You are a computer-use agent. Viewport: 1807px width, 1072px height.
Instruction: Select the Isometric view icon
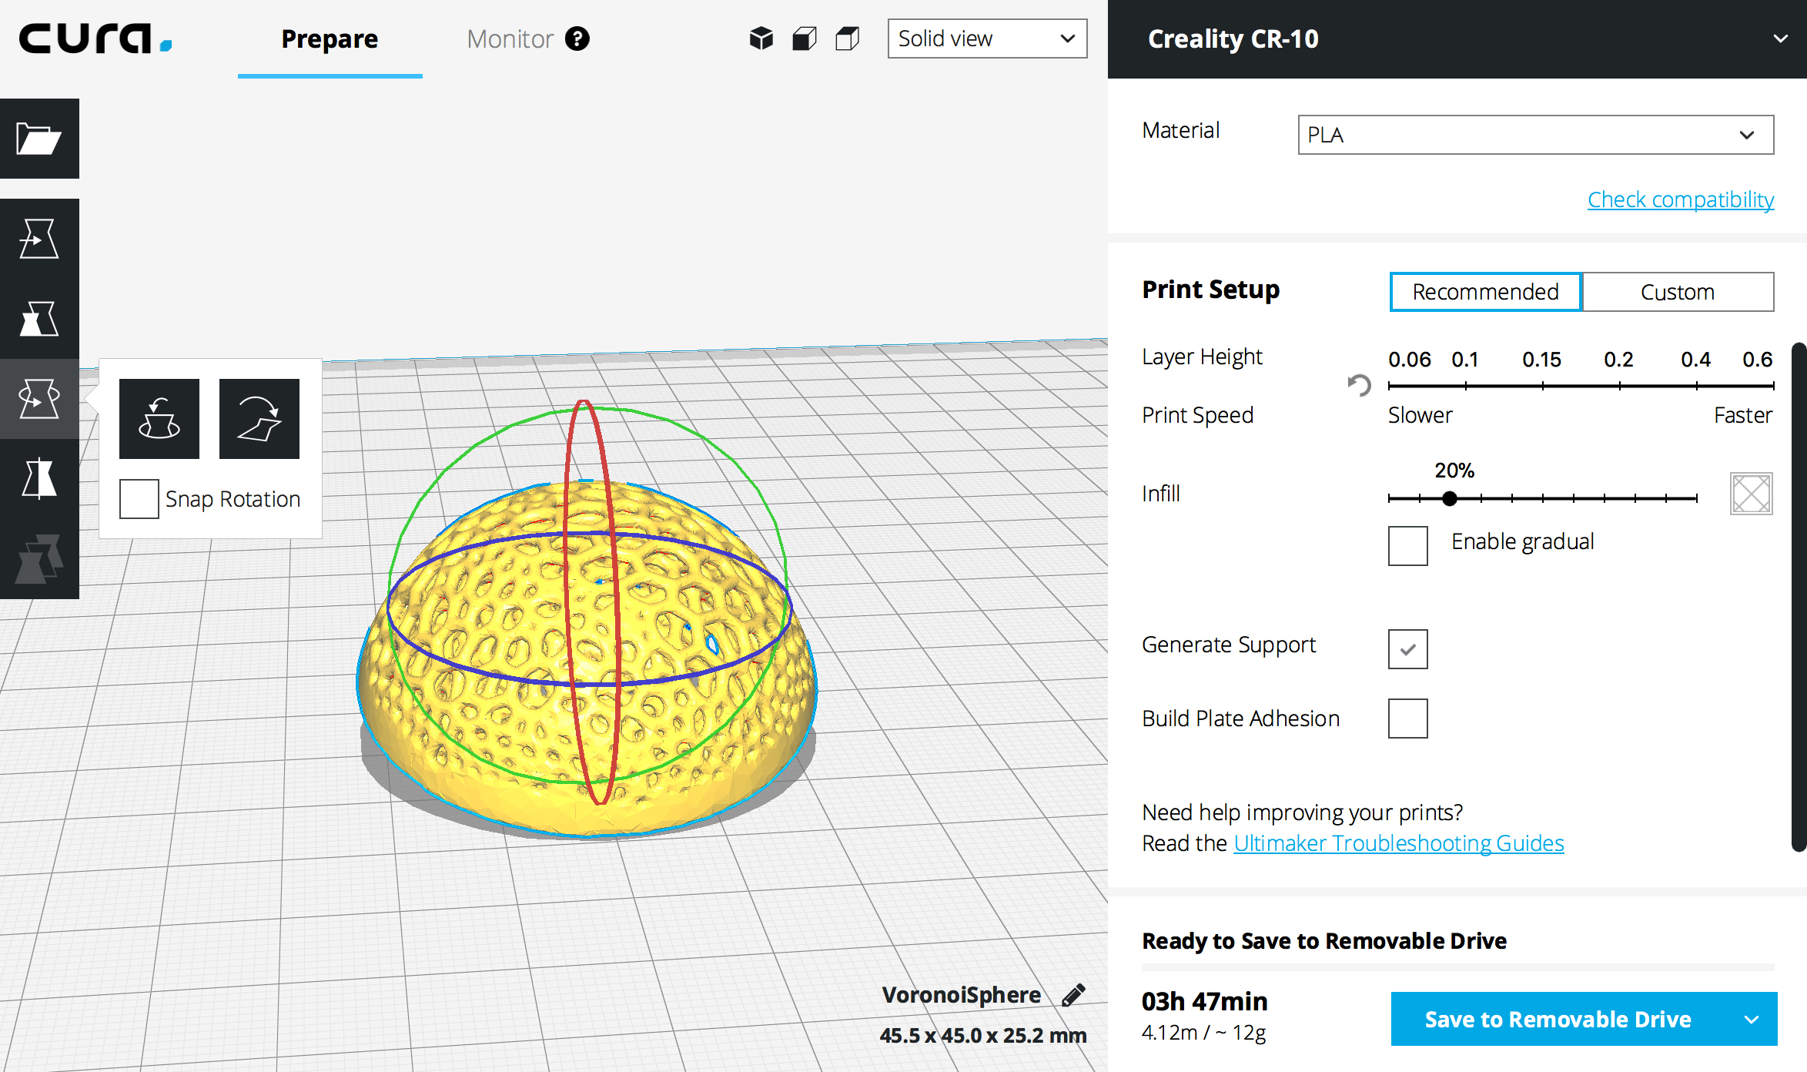(x=761, y=39)
